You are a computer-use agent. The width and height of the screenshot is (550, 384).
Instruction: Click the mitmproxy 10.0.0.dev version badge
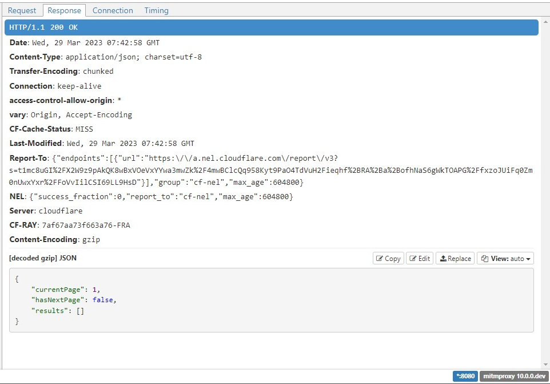pos(514,377)
